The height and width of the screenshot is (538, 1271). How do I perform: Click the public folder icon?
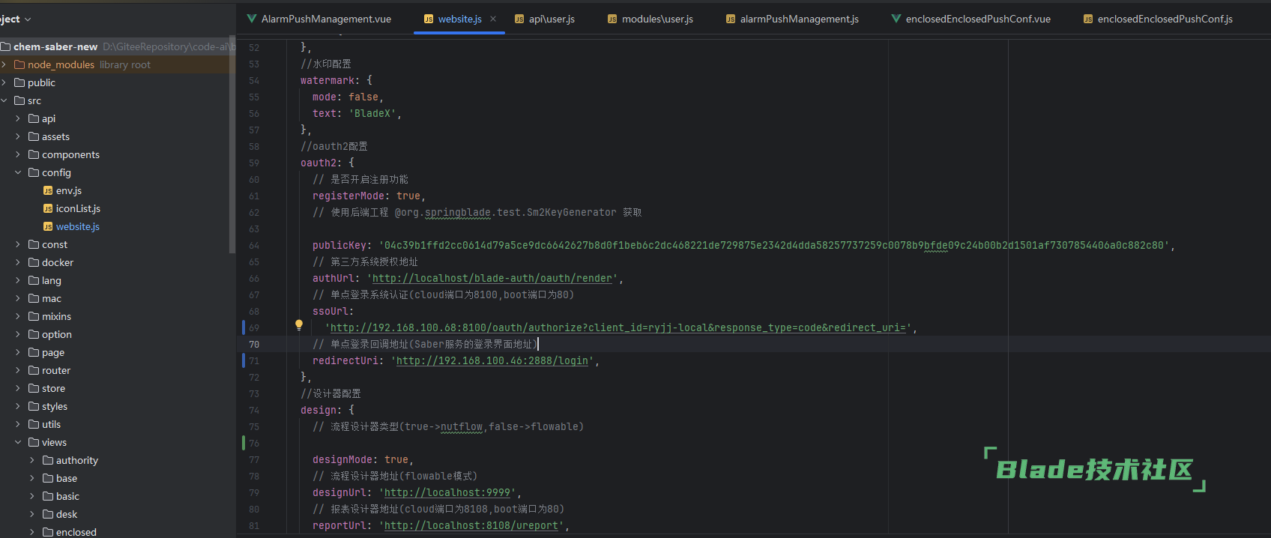pyautogui.click(x=19, y=82)
